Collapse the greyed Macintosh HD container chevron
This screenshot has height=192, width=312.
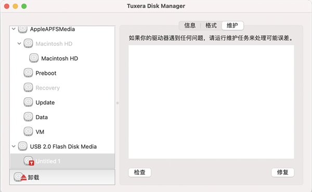pos(19,43)
